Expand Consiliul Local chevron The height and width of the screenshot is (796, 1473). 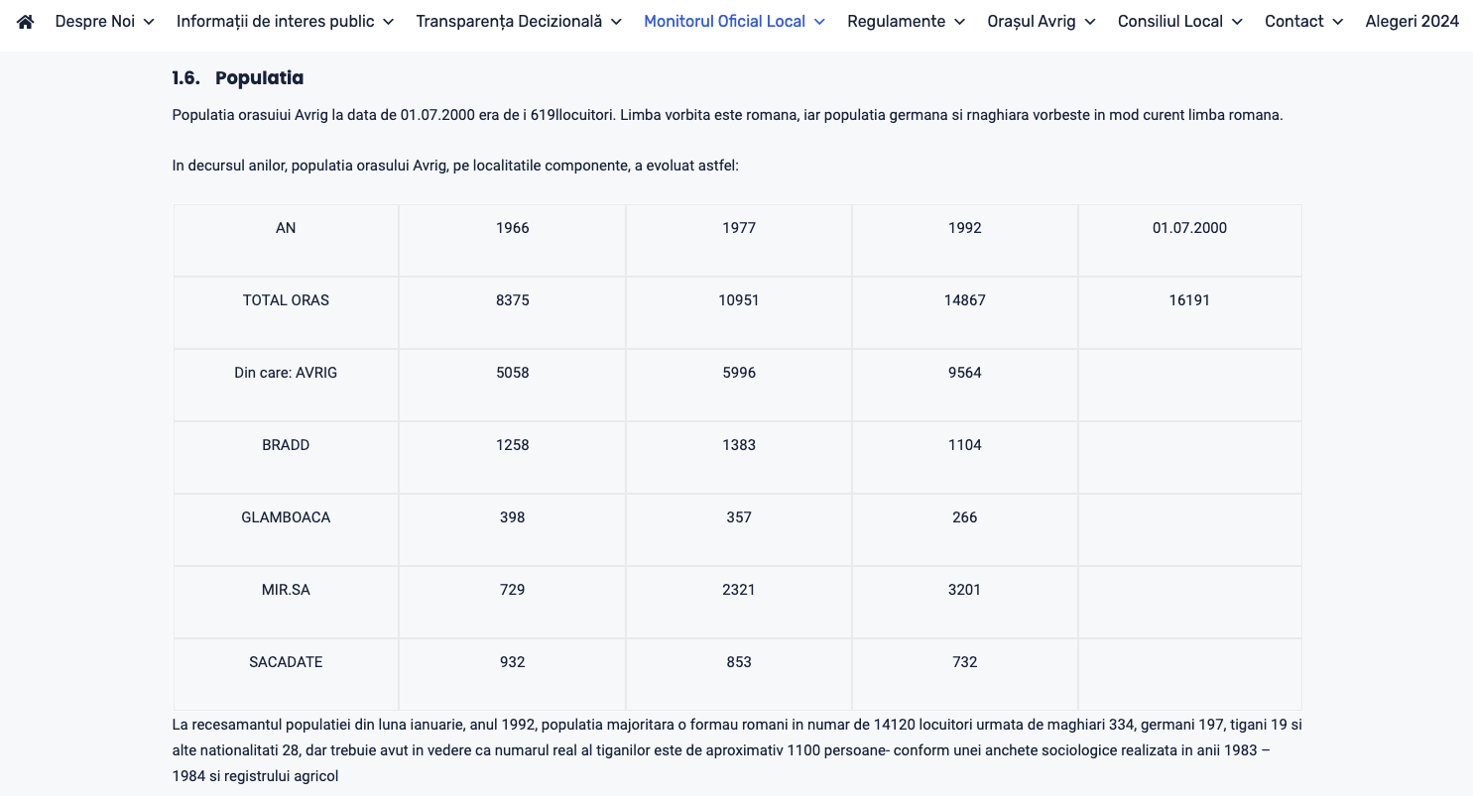[1237, 22]
